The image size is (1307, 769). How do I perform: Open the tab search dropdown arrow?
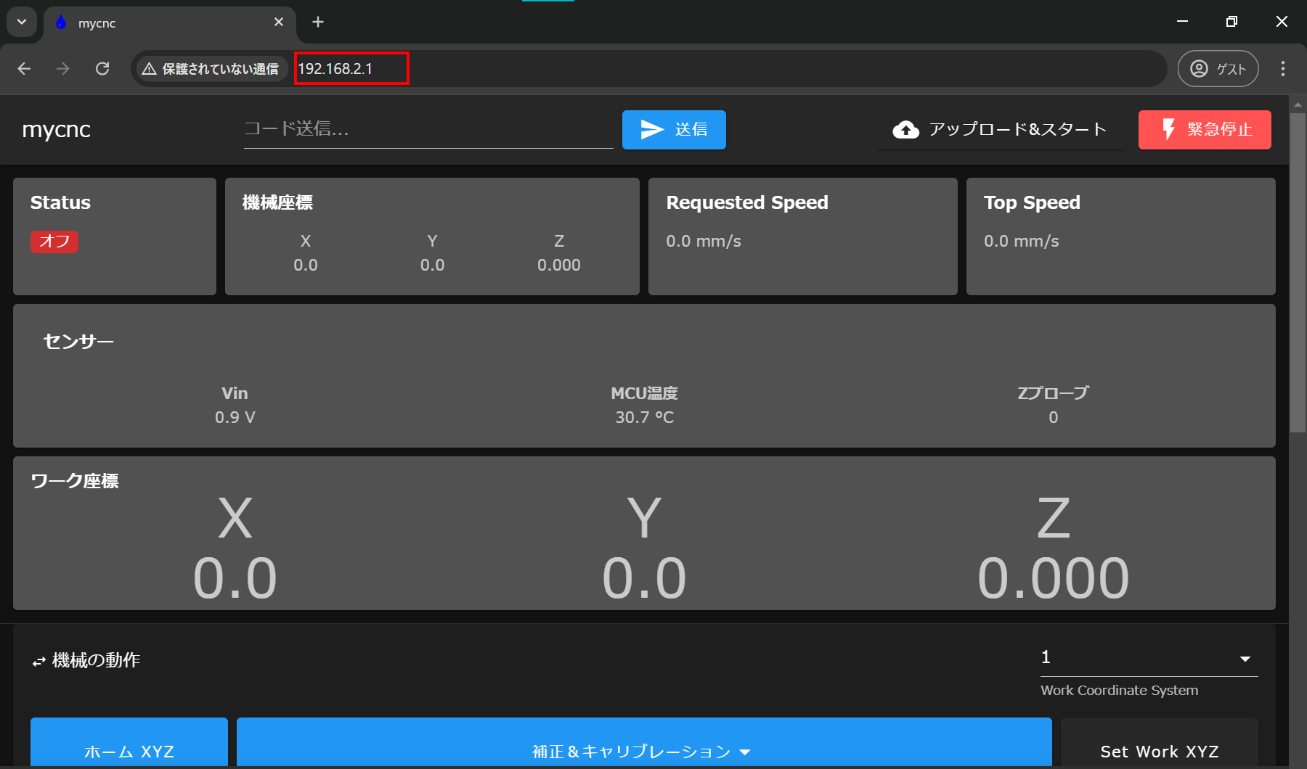click(x=22, y=22)
